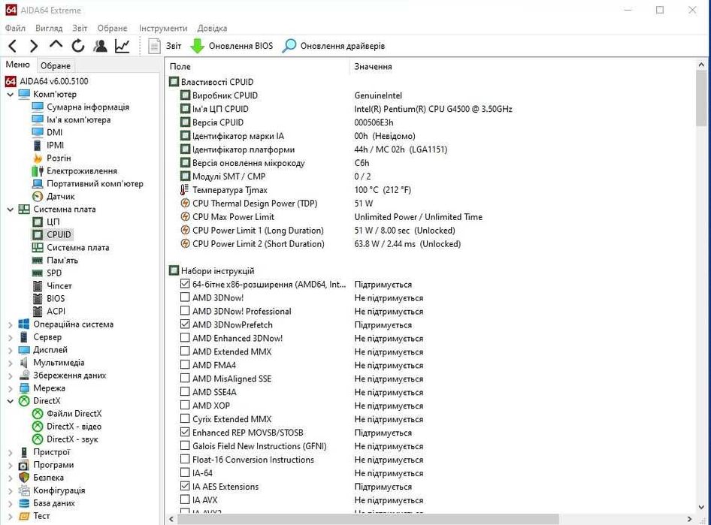
Task: Toggle AMD Enhanced 3DNow! checkbox
Action: pyautogui.click(x=185, y=337)
